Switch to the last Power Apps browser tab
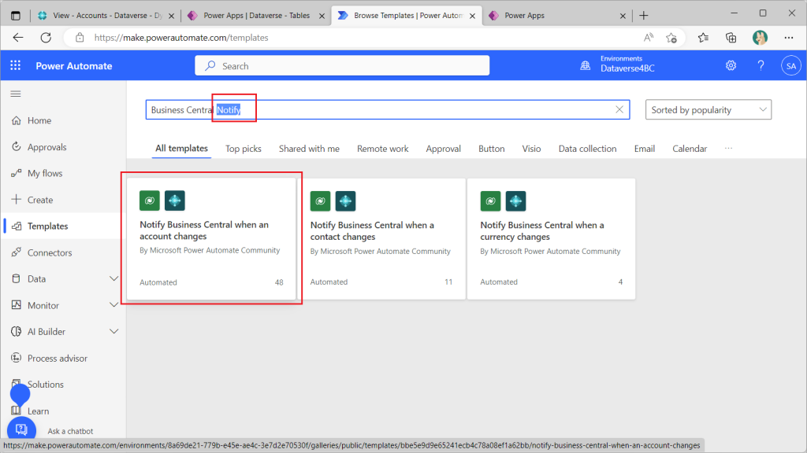 (x=556, y=16)
